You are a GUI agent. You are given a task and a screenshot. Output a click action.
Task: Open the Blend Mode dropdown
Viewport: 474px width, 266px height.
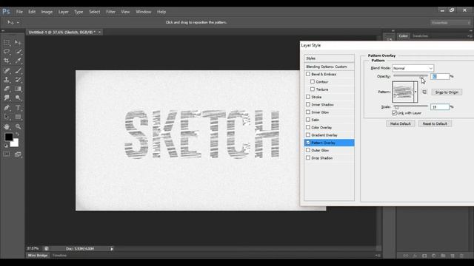tap(413, 68)
